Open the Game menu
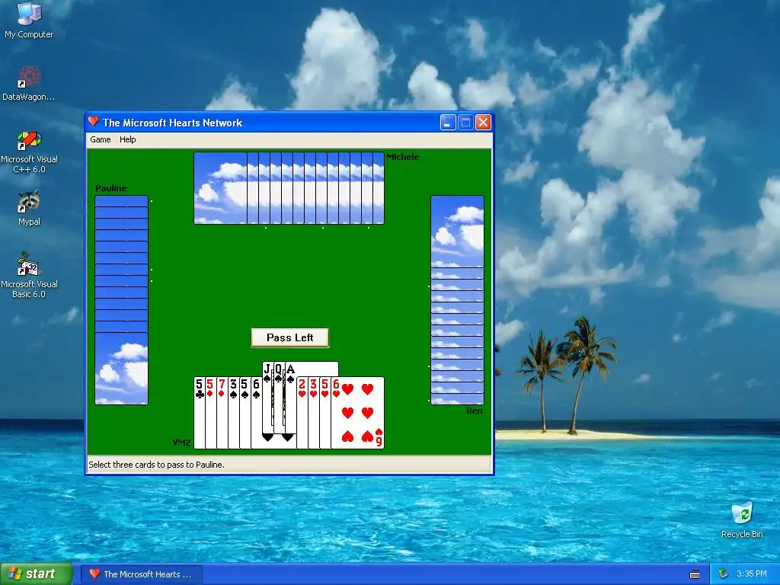780x585 pixels. click(101, 140)
